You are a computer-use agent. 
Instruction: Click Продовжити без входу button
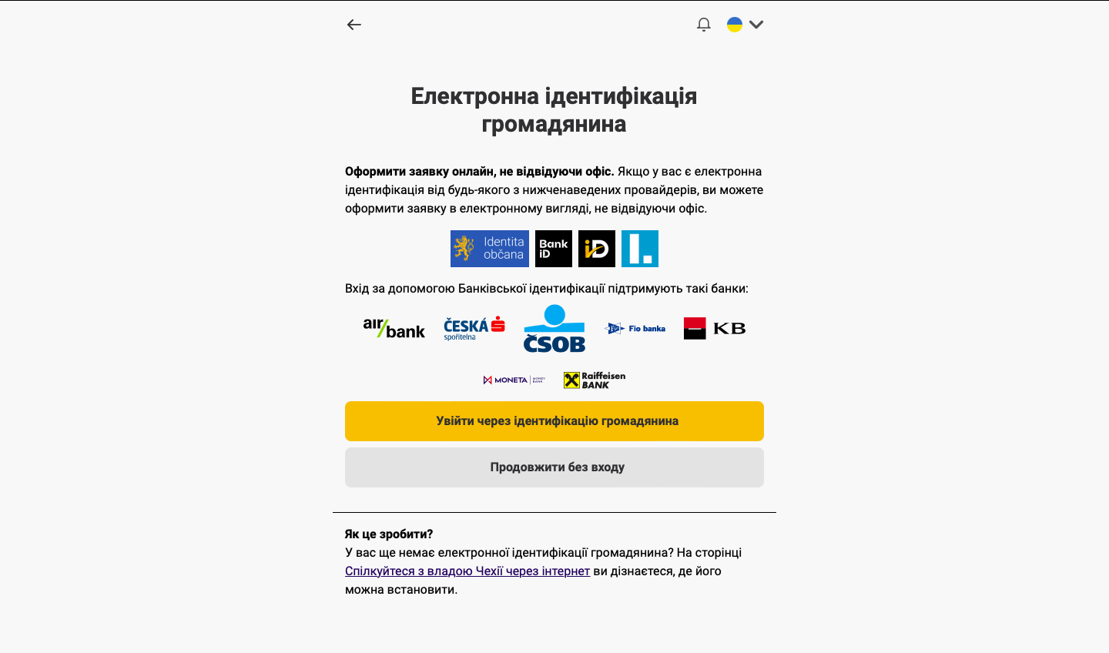[x=554, y=467]
